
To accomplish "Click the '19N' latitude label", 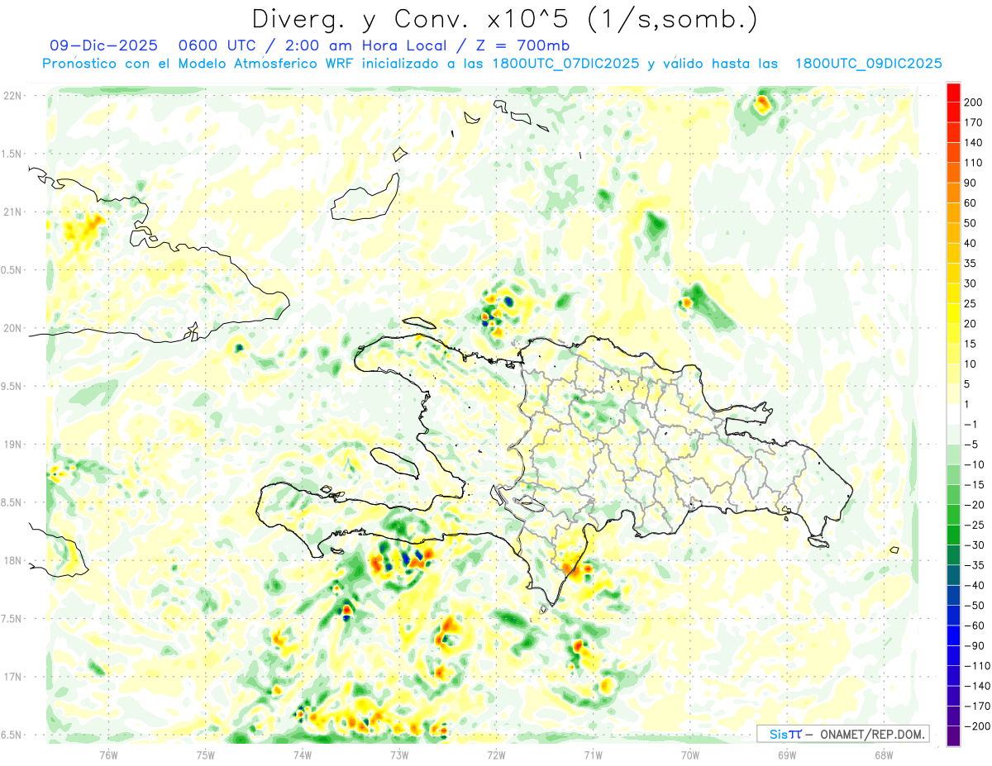I will 12,445.
